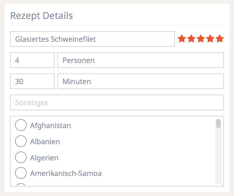The width and height of the screenshot is (234, 196).
Task: Click the Amerikanisch-Samoa country label
Action: click(66, 174)
